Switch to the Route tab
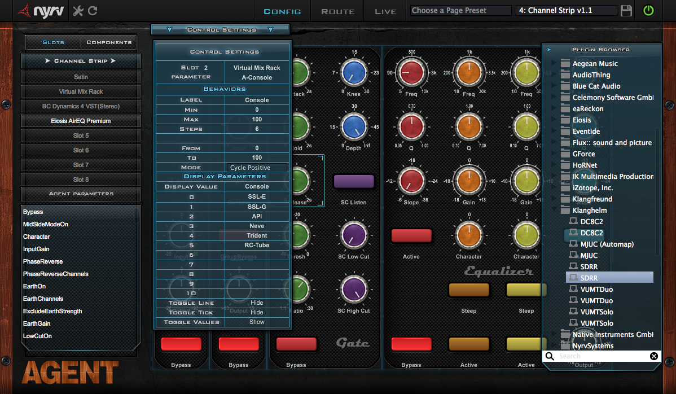Image resolution: width=676 pixels, height=394 pixels. point(337,11)
